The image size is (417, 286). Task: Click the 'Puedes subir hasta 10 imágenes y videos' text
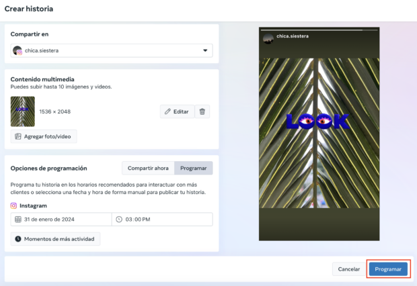pyautogui.click(x=61, y=87)
